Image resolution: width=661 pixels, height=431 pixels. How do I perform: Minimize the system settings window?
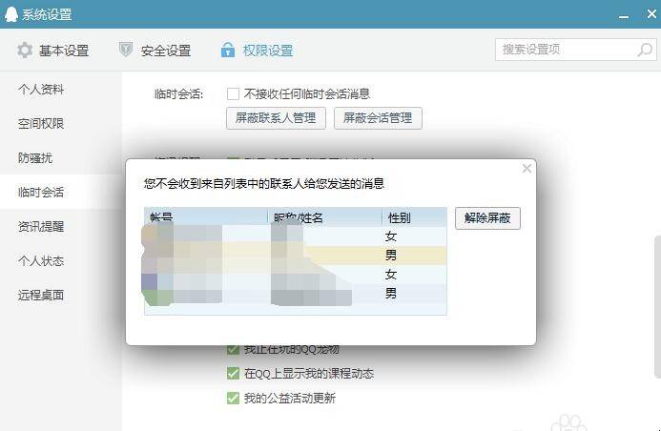(x=624, y=17)
